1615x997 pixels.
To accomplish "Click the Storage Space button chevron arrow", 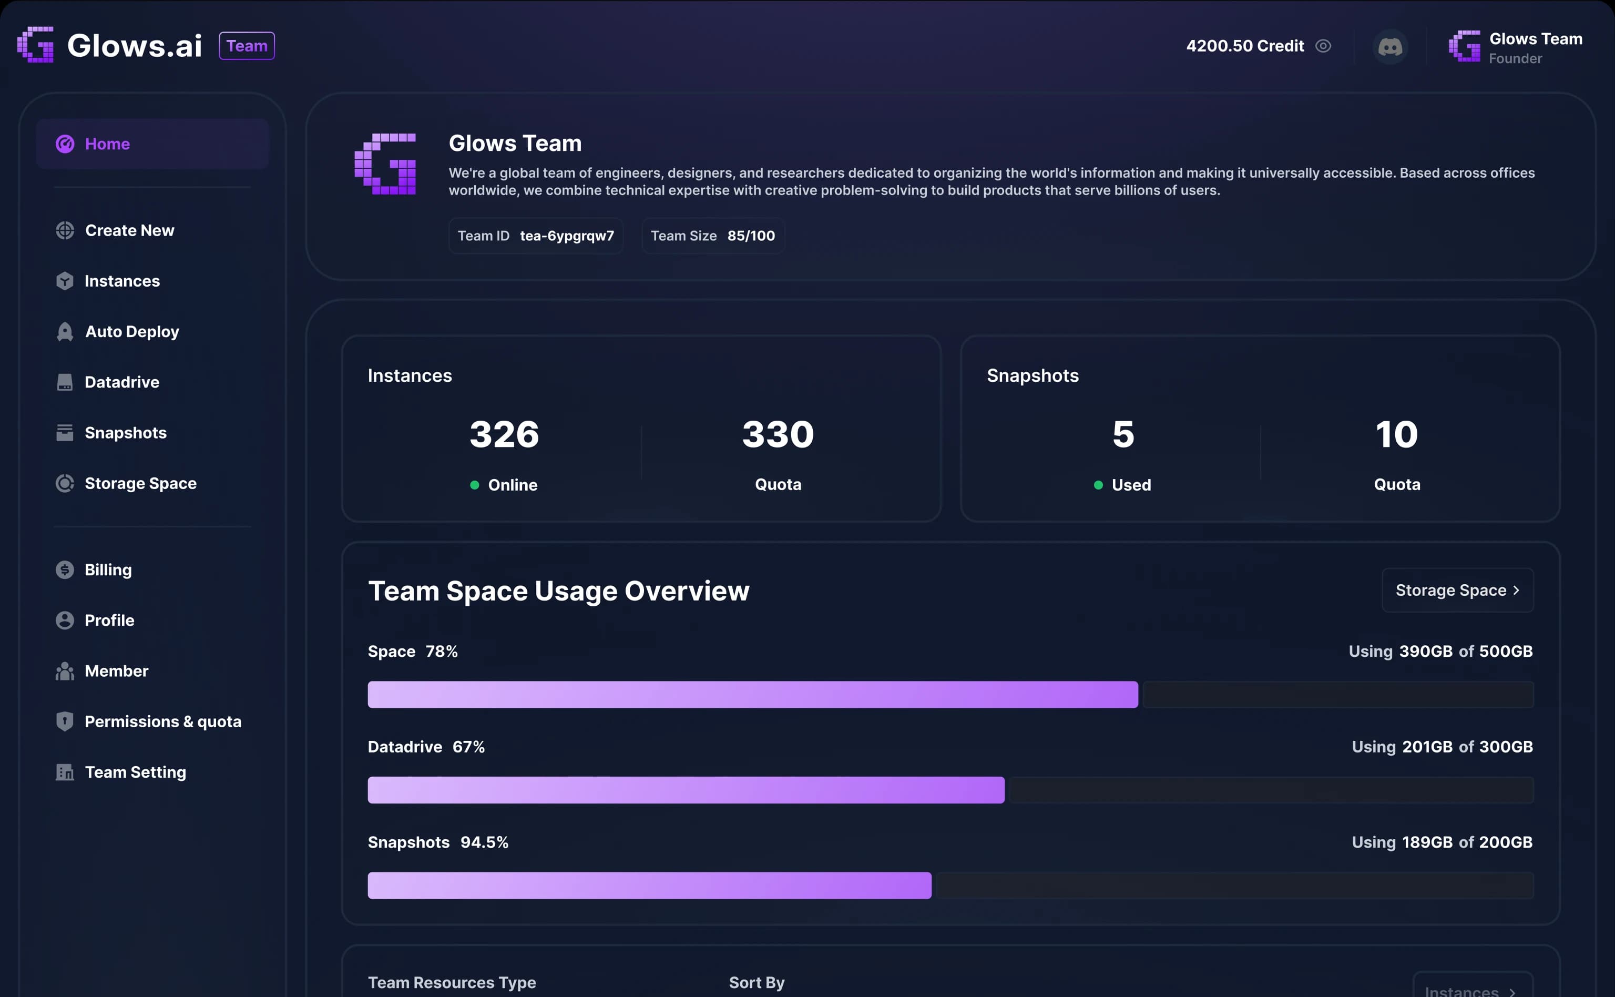I will point(1516,591).
